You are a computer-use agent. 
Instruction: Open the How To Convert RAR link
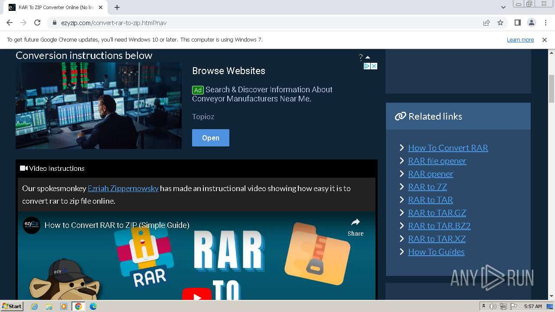448,148
